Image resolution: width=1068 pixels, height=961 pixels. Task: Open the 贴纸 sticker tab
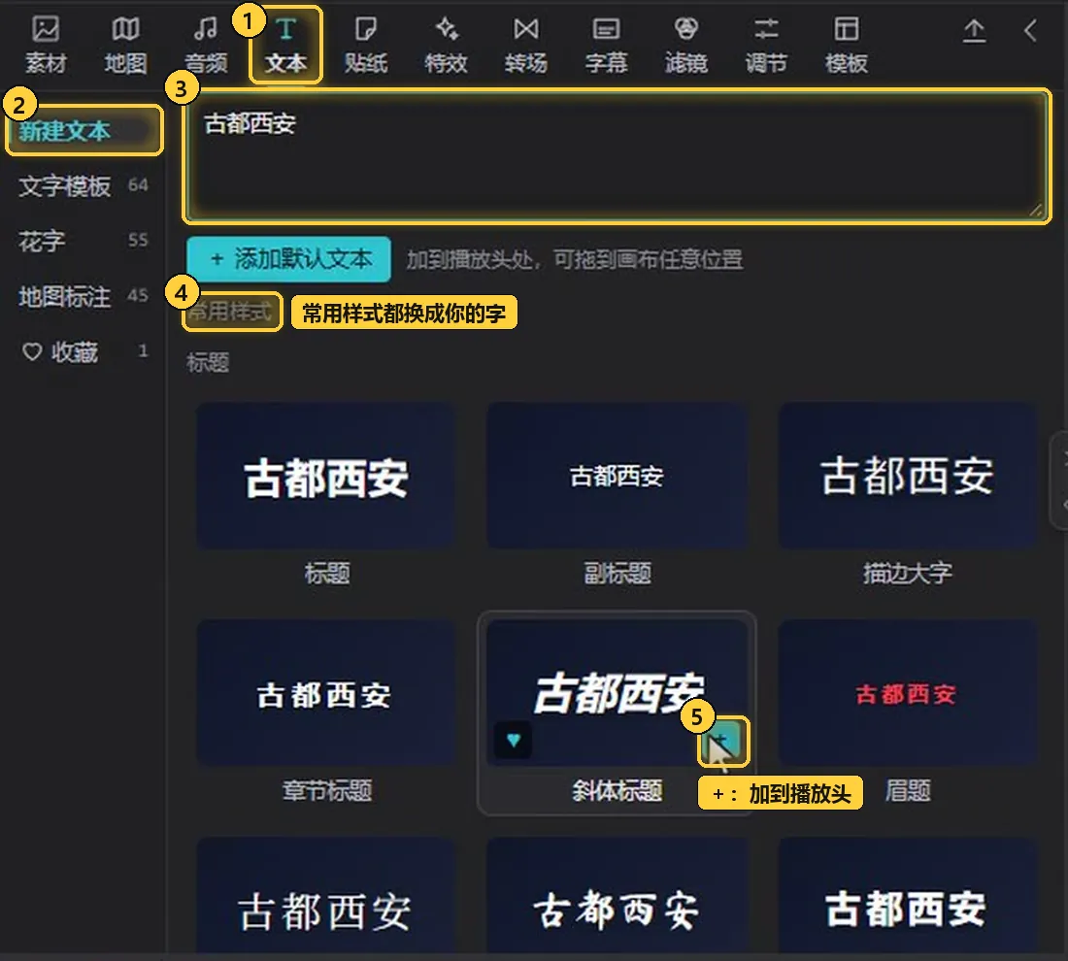(x=366, y=45)
